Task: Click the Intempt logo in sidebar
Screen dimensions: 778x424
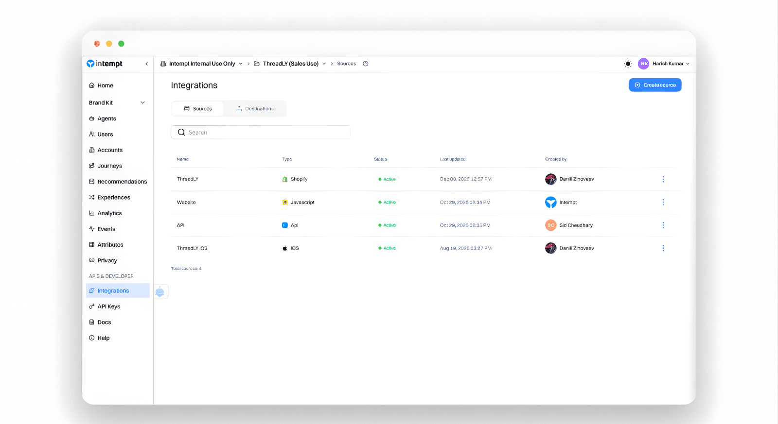Action: [x=105, y=64]
